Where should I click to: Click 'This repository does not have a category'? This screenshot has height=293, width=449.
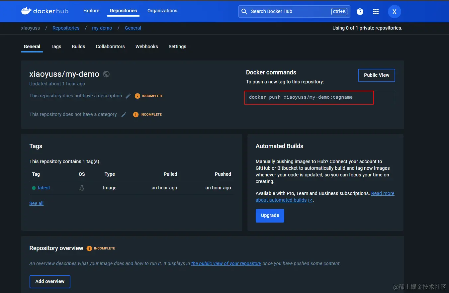73,115
